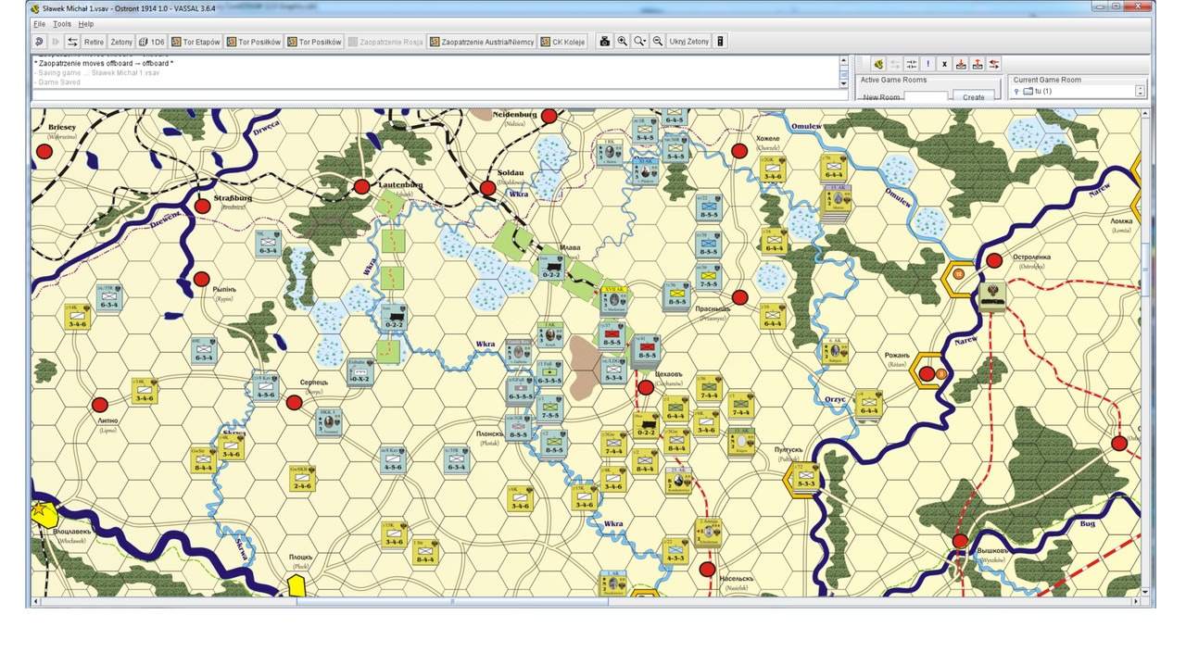Click the undo last move icon
The width and height of the screenshot is (1186, 665).
(39, 42)
